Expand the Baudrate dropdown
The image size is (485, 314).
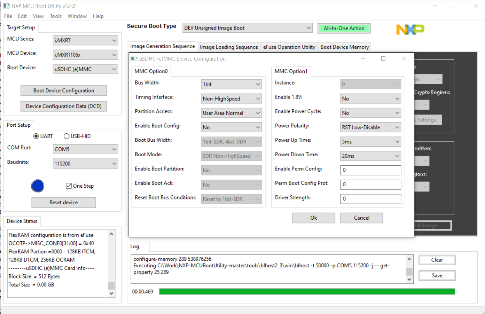coord(85,163)
